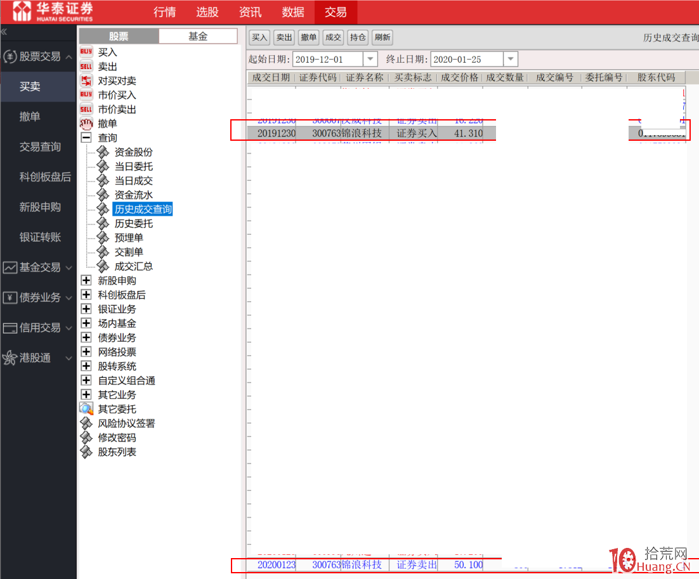
Task: Click the 刷新 toolbar button
Action: tap(382, 37)
